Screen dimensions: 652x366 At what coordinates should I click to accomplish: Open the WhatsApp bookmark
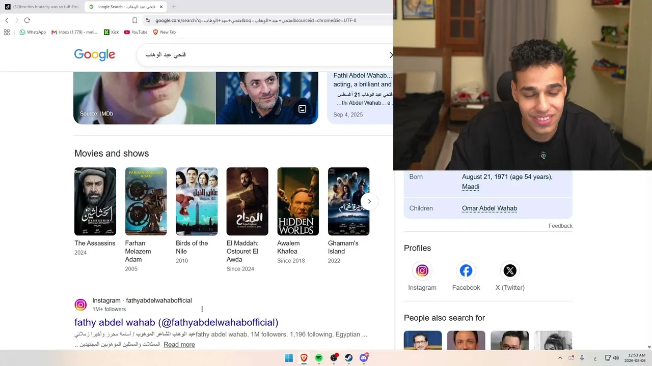(33, 32)
